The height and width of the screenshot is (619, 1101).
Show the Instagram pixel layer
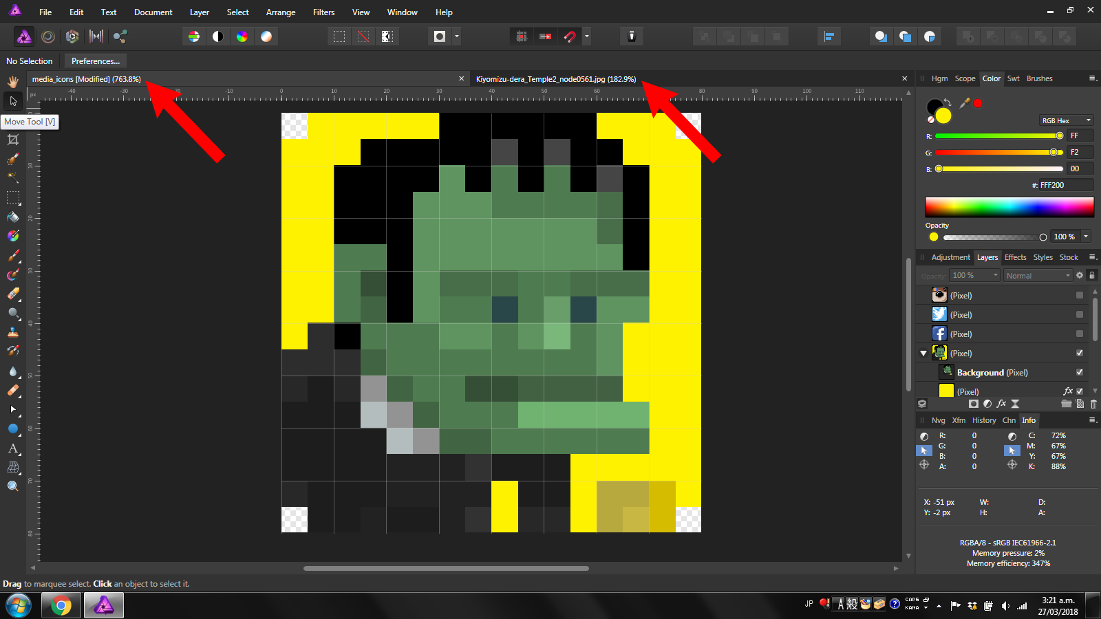(x=1080, y=295)
